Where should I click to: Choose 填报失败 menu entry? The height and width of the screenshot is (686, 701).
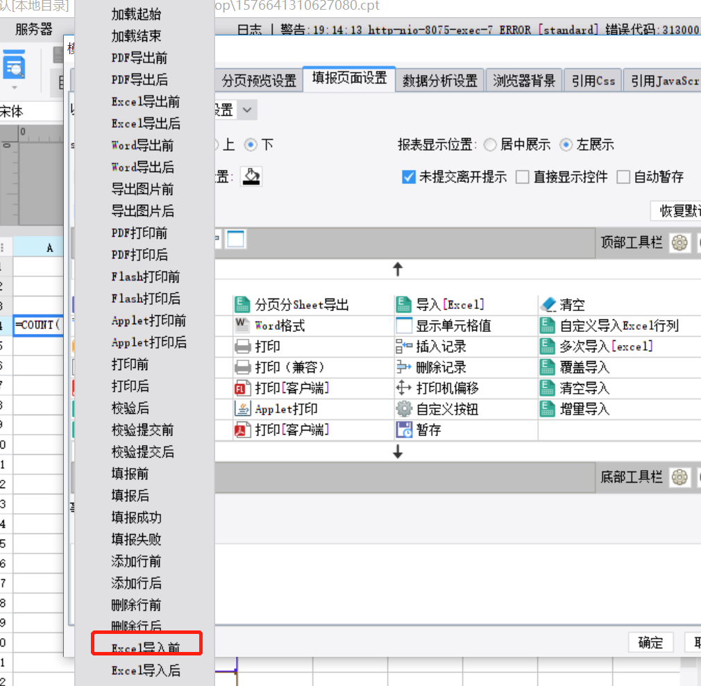136,539
